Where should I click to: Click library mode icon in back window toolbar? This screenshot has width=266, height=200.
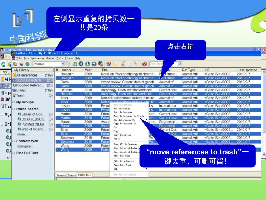click(3, 64)
